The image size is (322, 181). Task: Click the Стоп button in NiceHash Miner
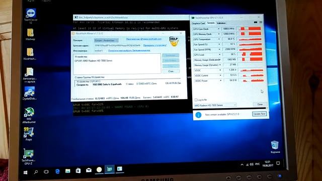[171, 71]
